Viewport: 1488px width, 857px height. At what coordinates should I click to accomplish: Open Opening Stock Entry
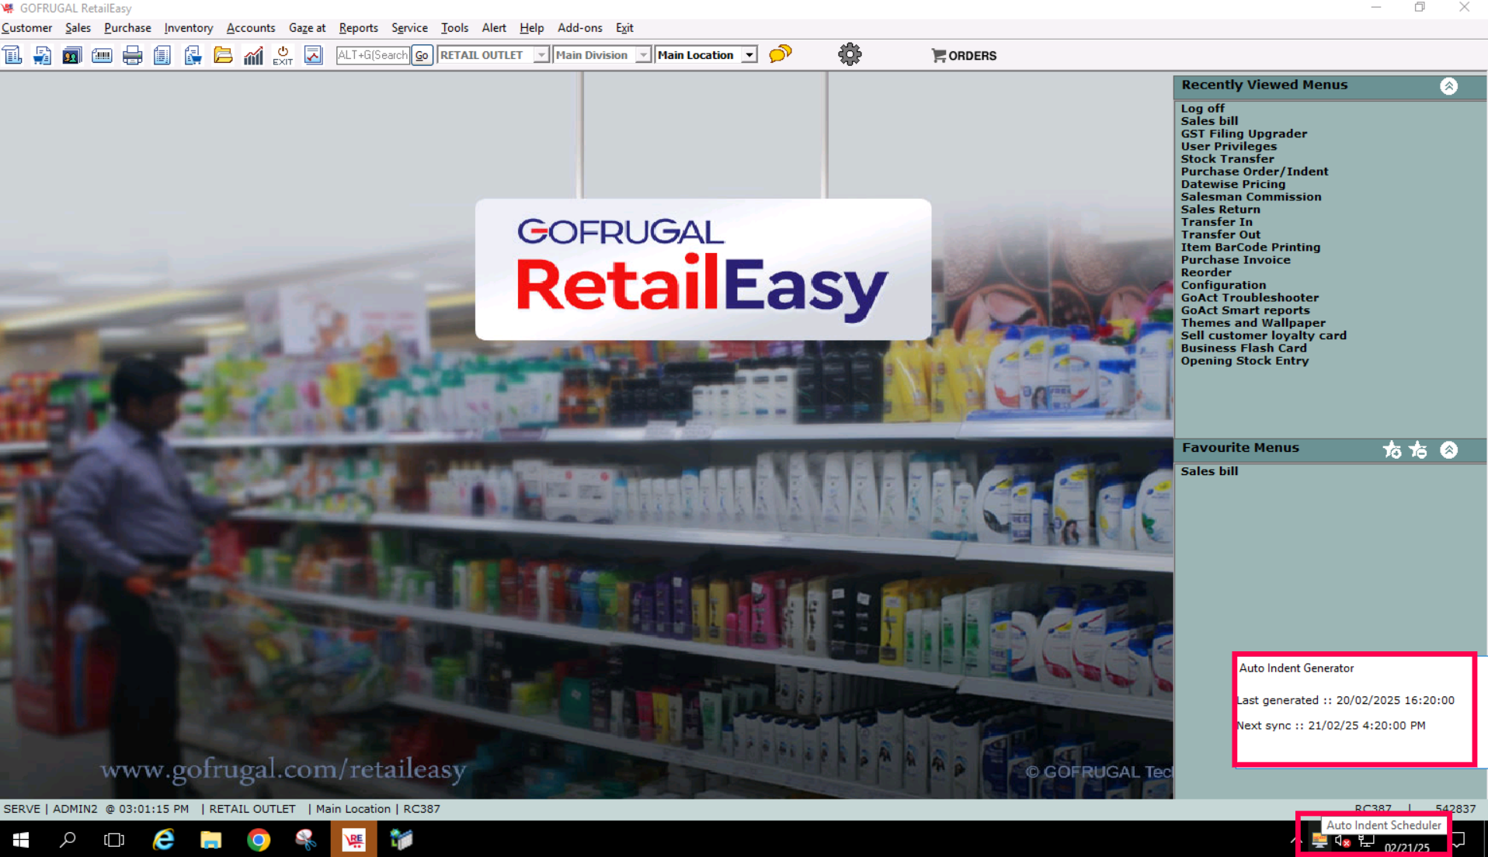[x=1244, y=361]
